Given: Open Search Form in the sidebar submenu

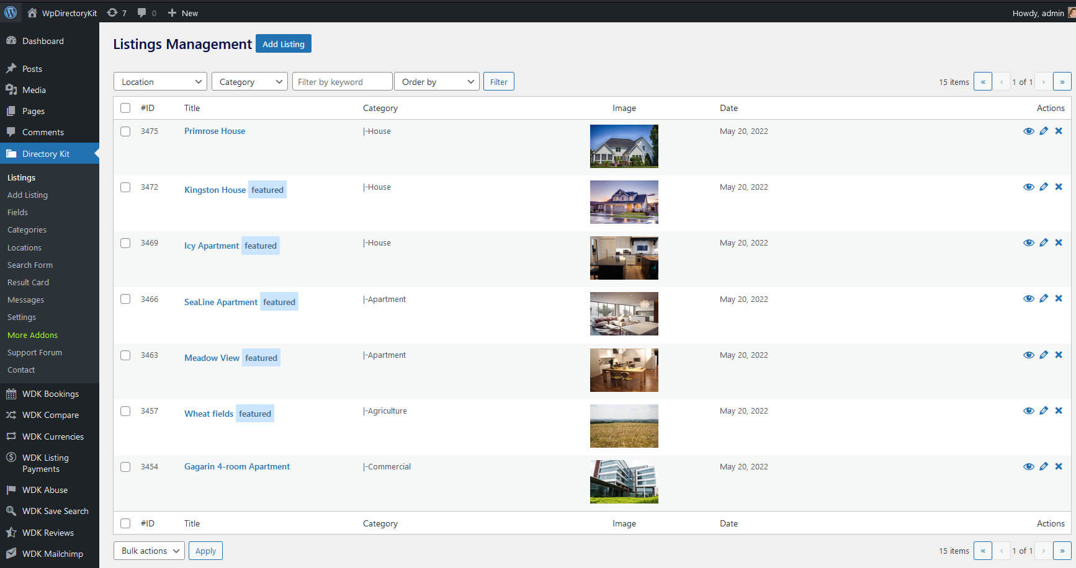Looking at the screenshot, I should tap(30, 265).
